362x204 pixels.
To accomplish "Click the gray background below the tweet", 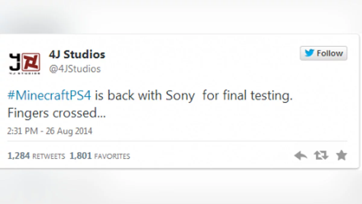I will pos(181,187).
